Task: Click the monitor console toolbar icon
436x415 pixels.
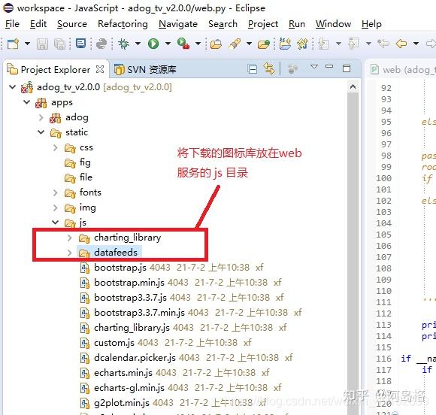Action: [x=81, y=44]
